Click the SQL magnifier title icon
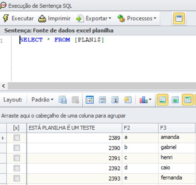Viewport: 196px width, 185px height. [3, 5]
